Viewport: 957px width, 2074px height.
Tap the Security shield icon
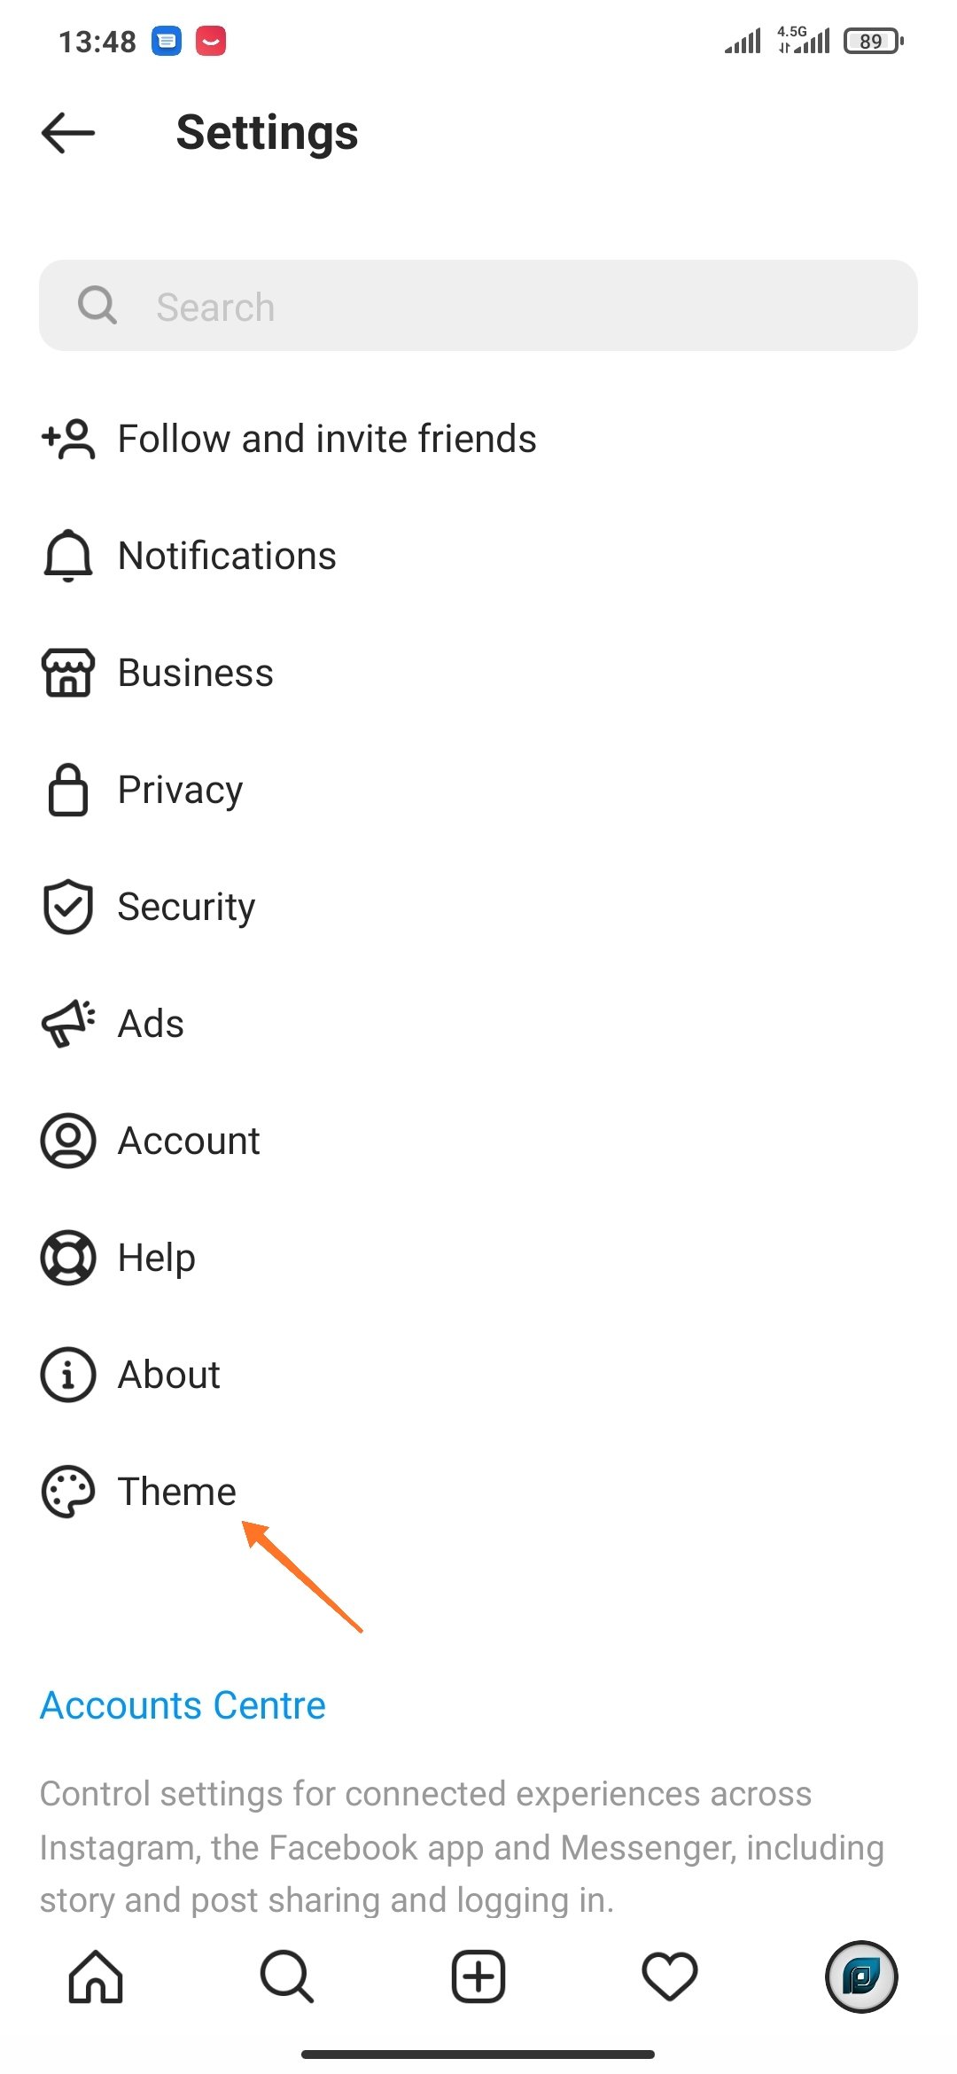[x=68, y=907]
